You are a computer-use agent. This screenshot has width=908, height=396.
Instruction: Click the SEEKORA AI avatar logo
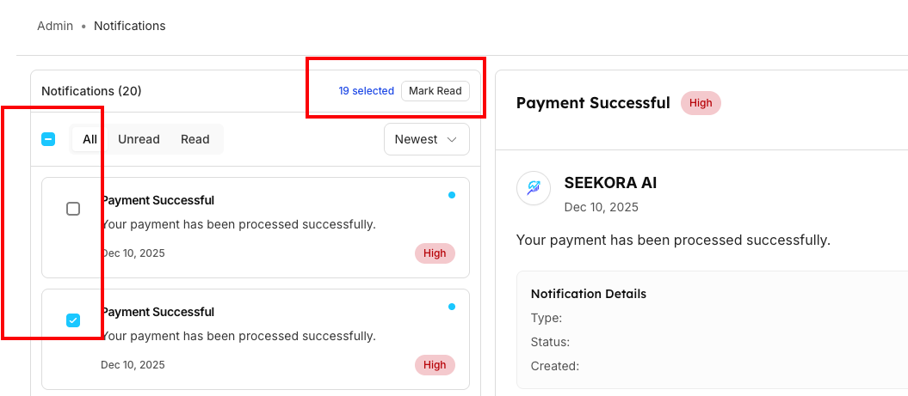(534, 188)
